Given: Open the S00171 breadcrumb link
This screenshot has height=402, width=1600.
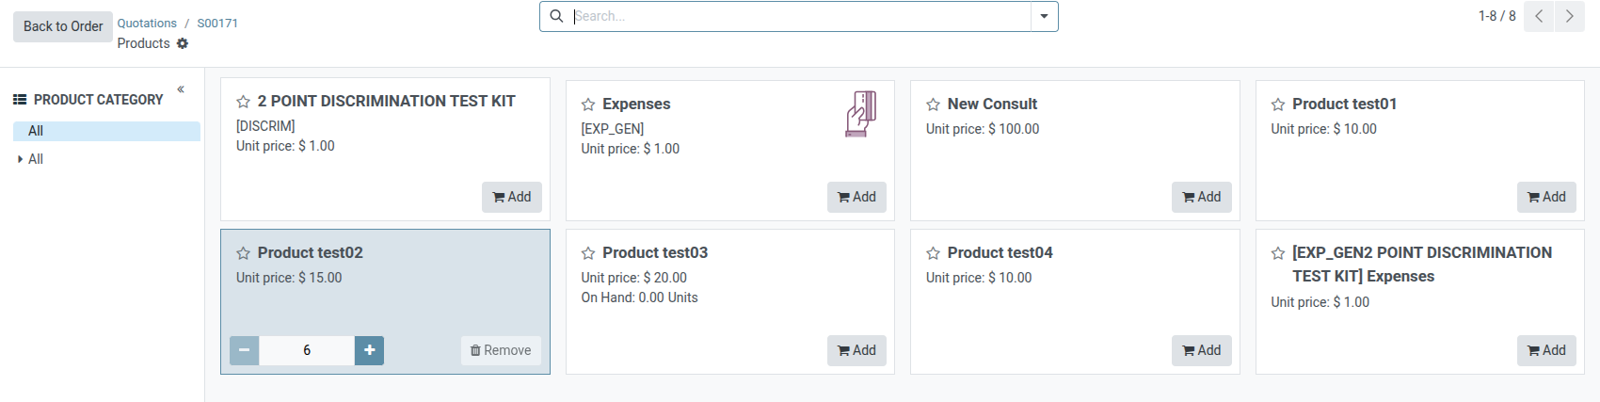Looking at the screenshot, I should click(217, 24).
